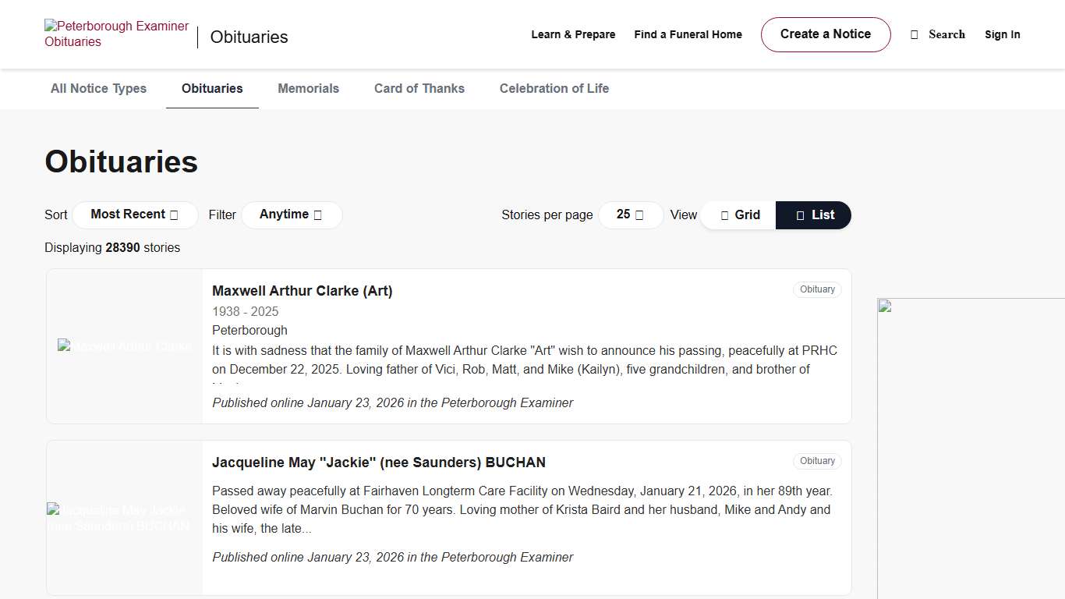The height and width of the screenshot is (599, 1065).
Task: Click Maxwell Arthur Clarke photo thumbnail
Action: pos(125,346)
